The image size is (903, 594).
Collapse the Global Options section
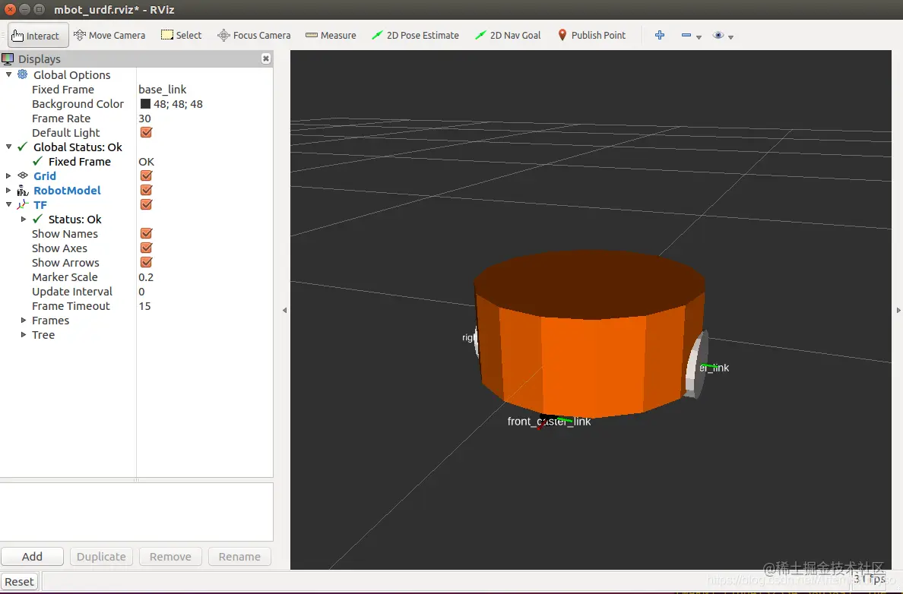click(8, 74)
